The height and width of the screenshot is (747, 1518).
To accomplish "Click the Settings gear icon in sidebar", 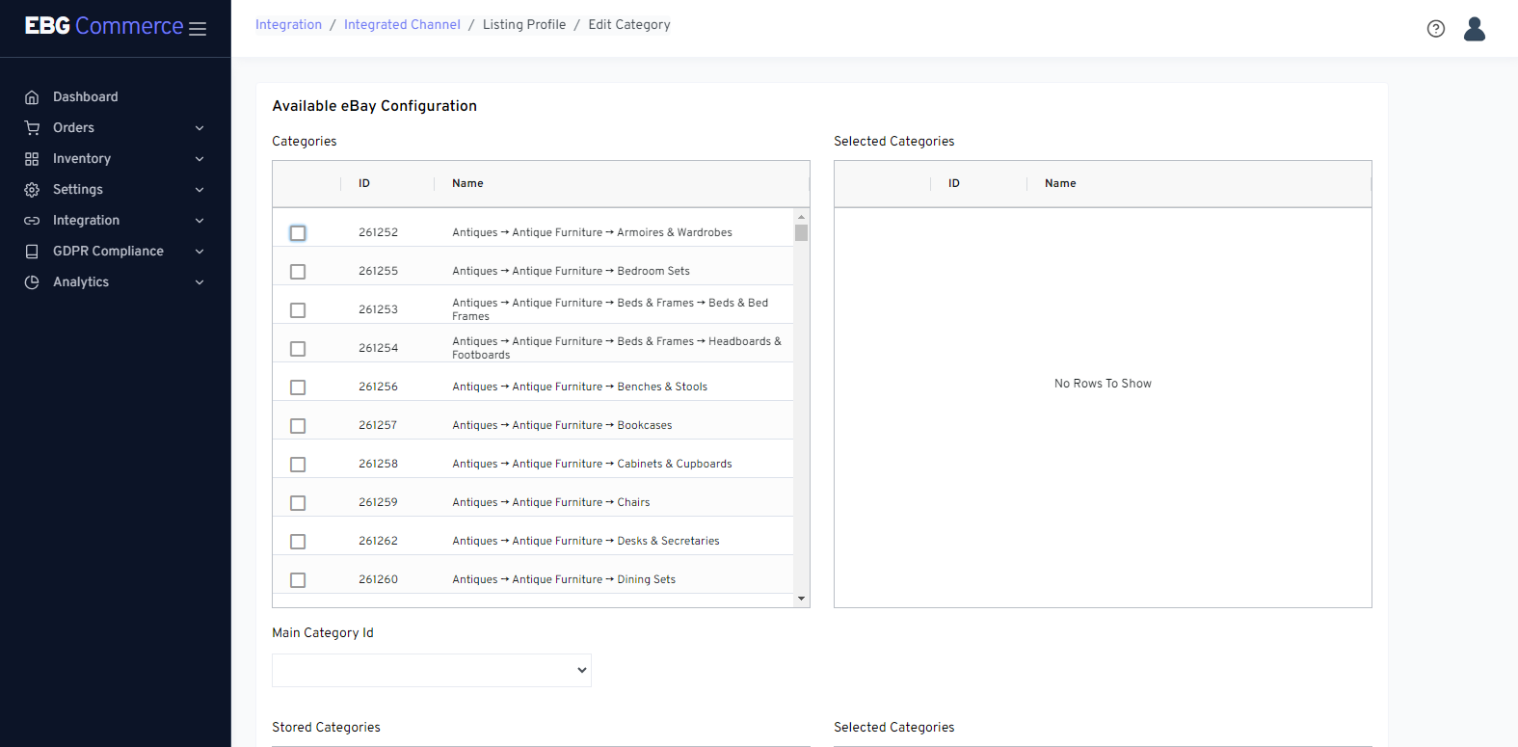I will pyautogui.click(x=32, y=190).
